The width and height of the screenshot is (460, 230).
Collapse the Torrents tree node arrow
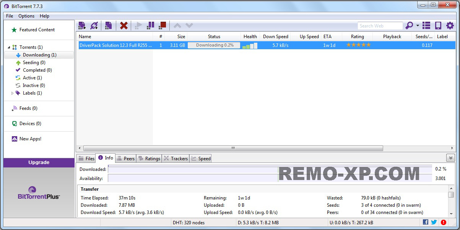9,47
